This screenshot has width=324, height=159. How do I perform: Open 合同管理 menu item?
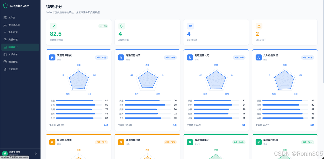click(x=20, y=69)
